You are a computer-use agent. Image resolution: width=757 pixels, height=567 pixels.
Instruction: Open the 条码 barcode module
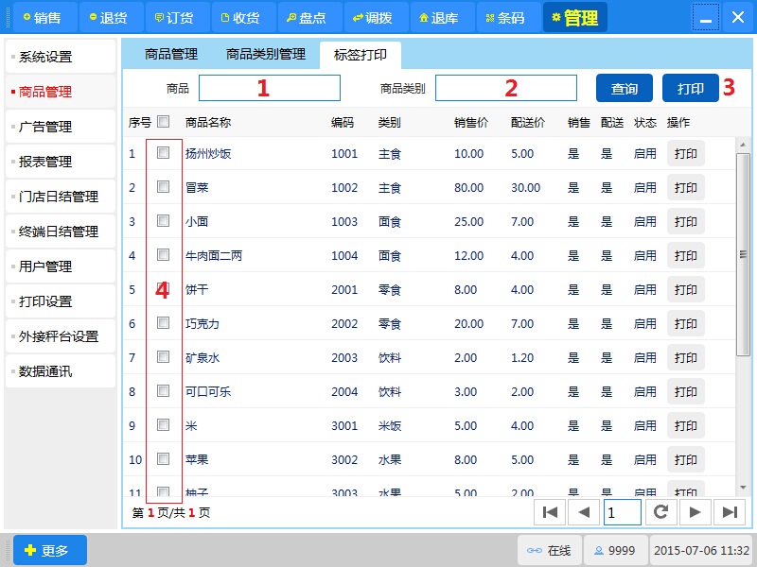coord(509,17)
